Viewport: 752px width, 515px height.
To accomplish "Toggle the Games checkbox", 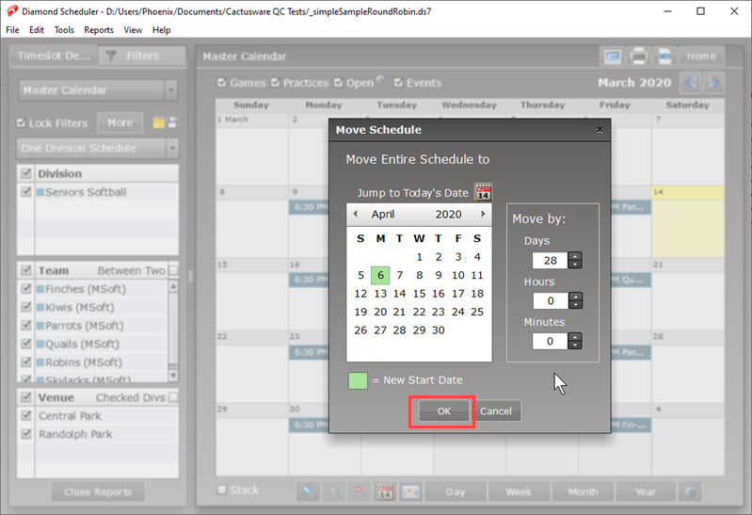I will pyautogui.click(x=222, y=83).
